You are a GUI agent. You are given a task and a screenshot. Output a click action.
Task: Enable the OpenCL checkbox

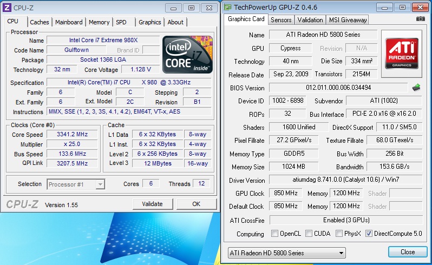pyautogui.click(x=274, y=233)
